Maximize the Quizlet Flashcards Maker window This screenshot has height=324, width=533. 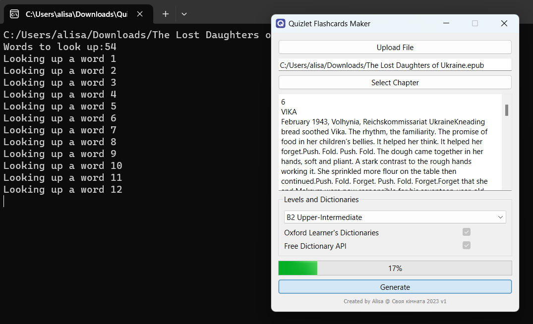tap(475, 23)
